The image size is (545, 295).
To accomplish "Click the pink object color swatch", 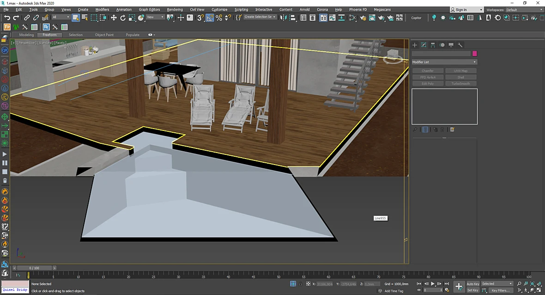I will click(x=474, y=53).
